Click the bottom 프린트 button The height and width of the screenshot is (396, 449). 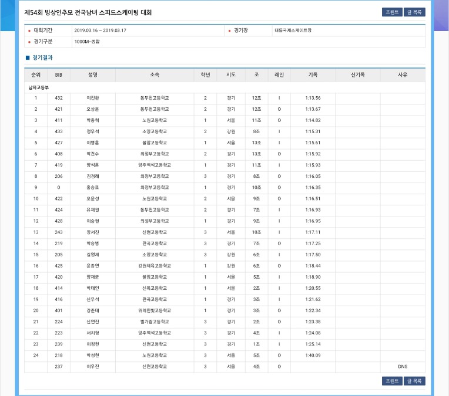tap(392, 381)
